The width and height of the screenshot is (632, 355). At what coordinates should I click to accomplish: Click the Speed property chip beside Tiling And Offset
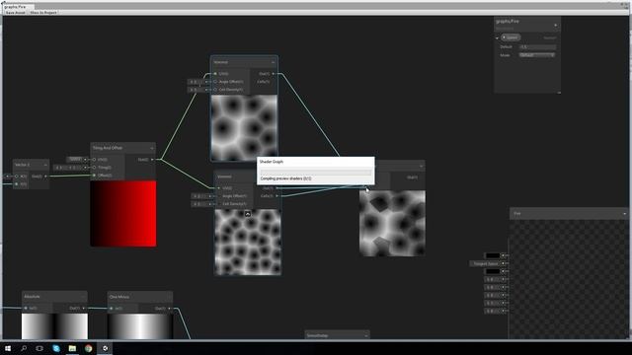tap(75, 160)
